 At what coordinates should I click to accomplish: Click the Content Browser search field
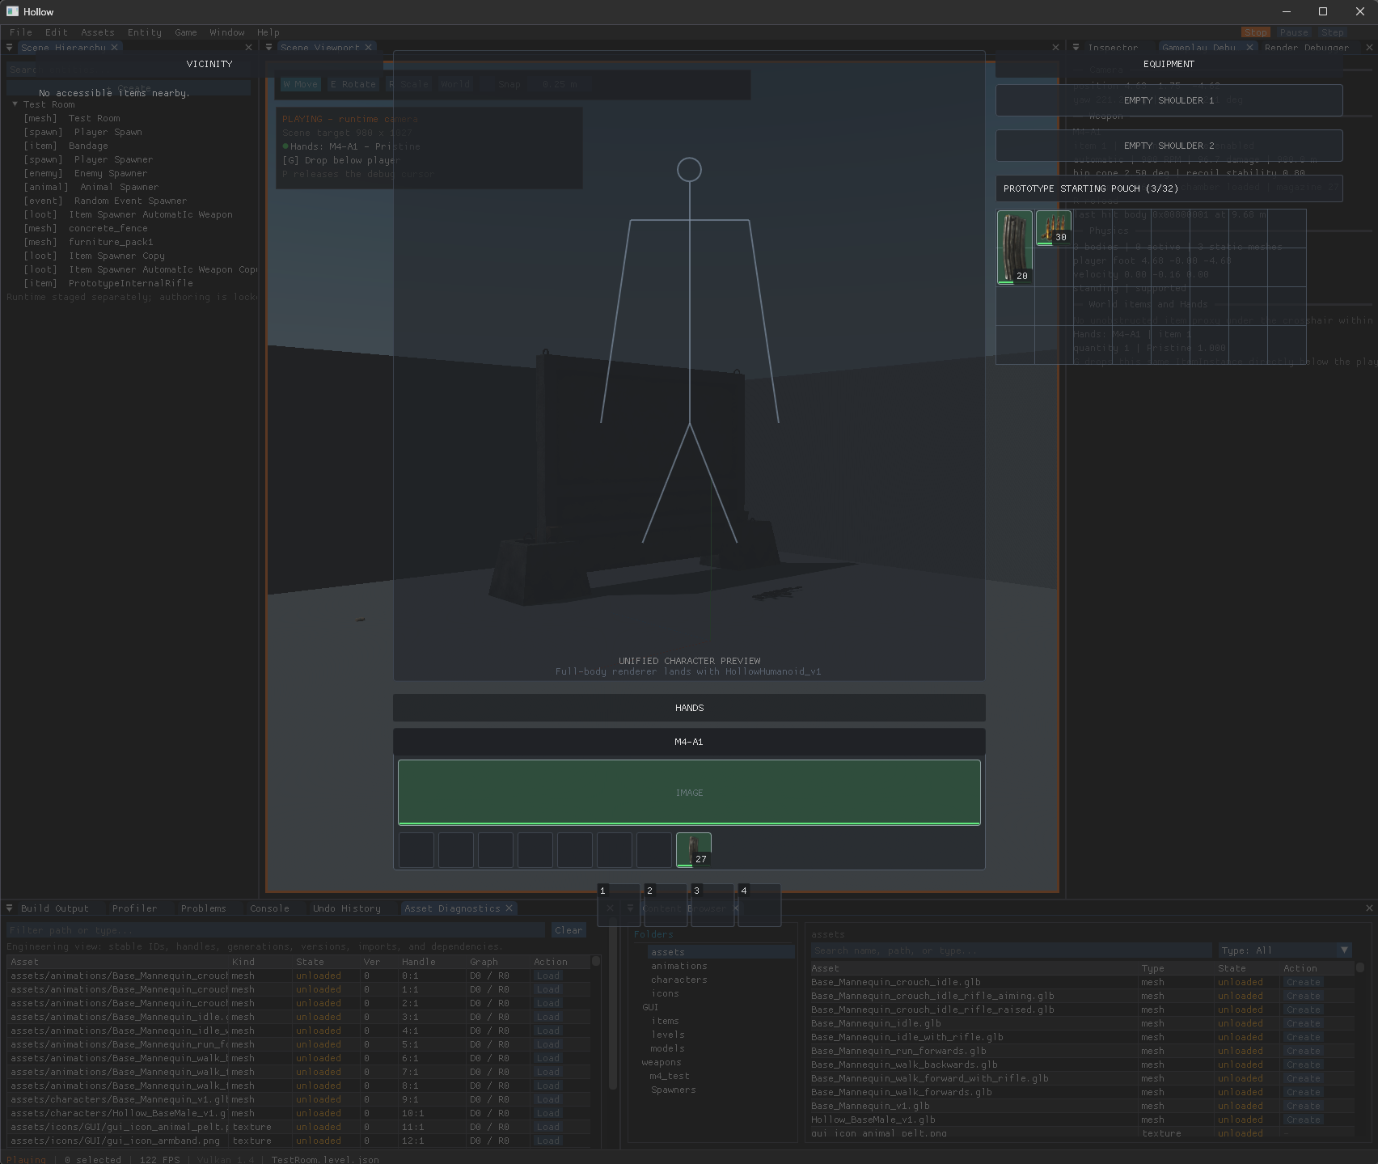click(x=1011, y=950)
